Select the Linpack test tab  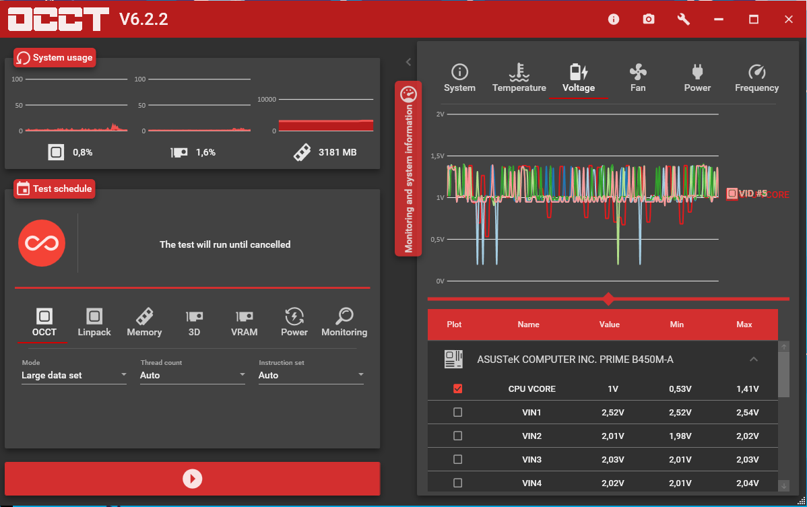94,323
